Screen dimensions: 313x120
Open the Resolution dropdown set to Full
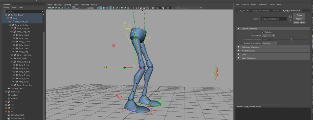click(268, 36)
